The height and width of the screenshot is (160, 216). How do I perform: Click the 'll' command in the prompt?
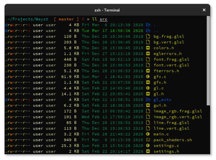pyautogui.click(x=95, y=19)
